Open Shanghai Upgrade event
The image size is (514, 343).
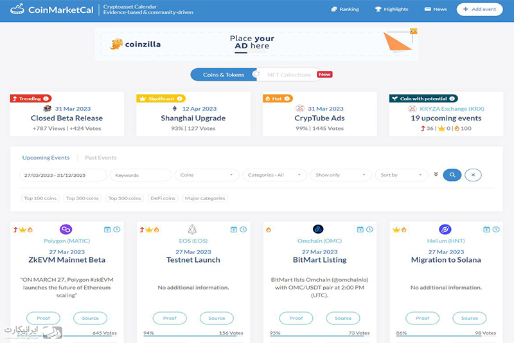click(x=193, y=118)
